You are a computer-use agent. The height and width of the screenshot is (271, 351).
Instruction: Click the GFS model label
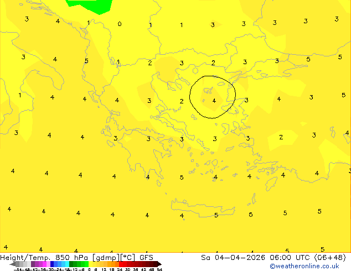pyautogui.click(x=146, y=257)
